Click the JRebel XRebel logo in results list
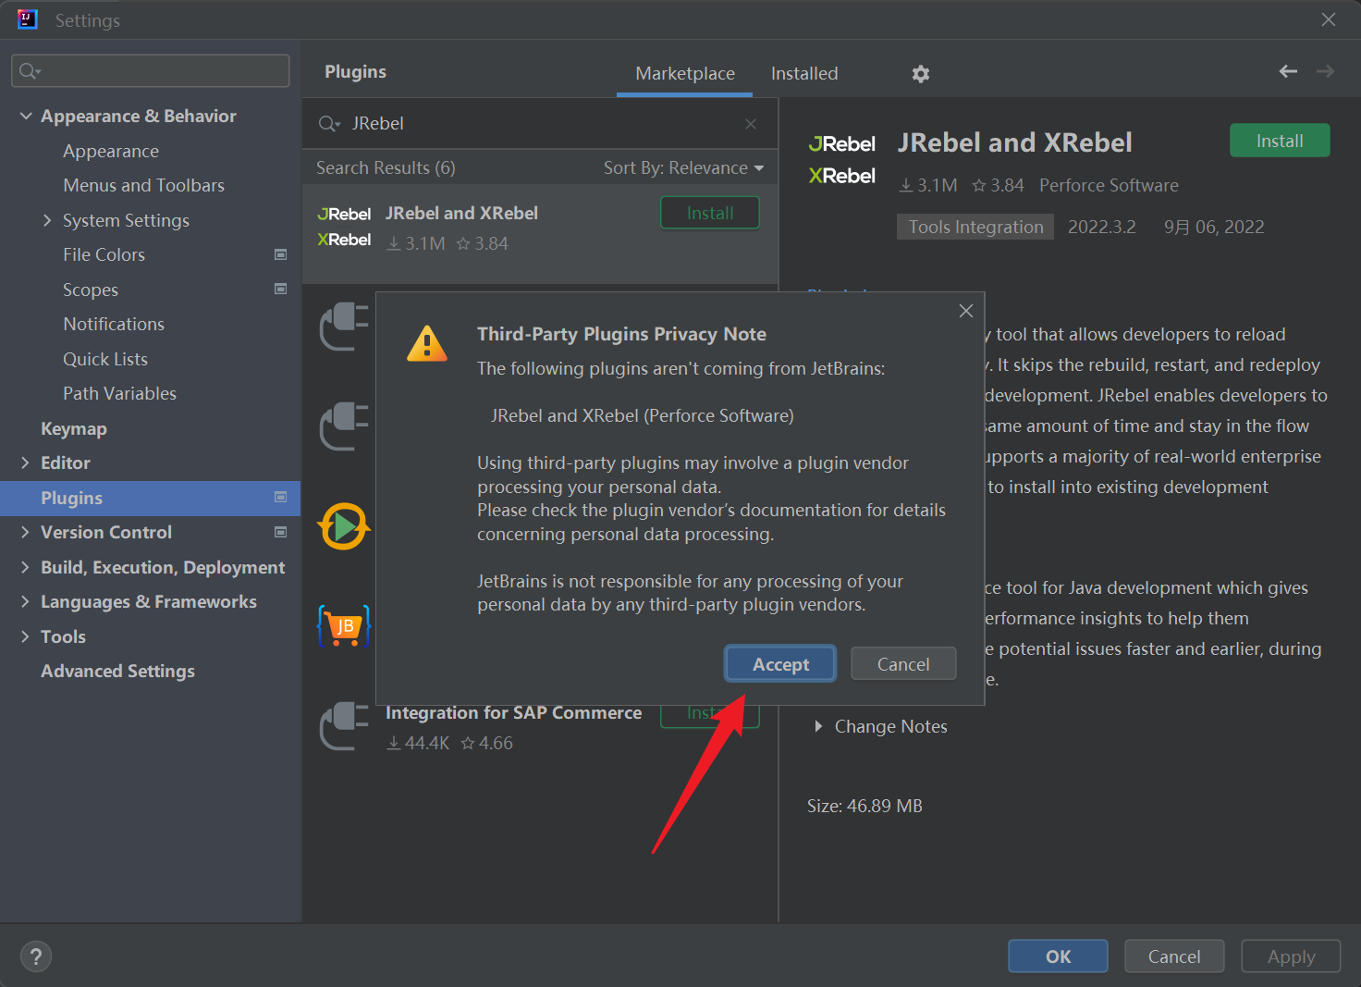 click(x=344, y=227)
